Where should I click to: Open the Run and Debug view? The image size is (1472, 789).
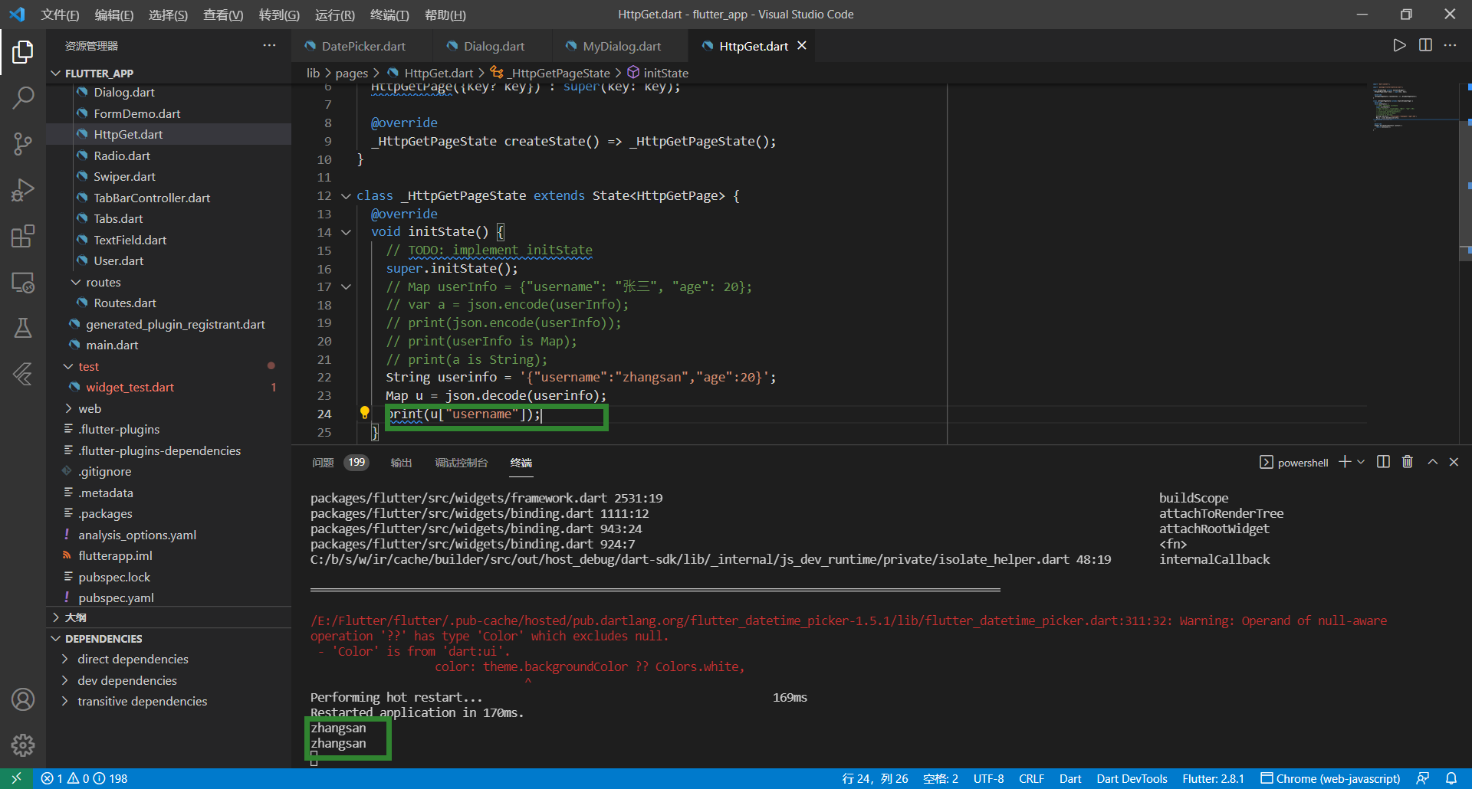[23, 189]
